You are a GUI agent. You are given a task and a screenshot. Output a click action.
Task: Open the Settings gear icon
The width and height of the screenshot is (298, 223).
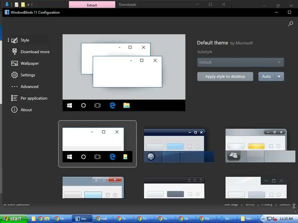[x=15, y=75]
